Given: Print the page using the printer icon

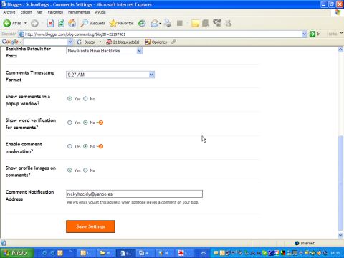Looking at the screenshot, I should pos(168,23).
